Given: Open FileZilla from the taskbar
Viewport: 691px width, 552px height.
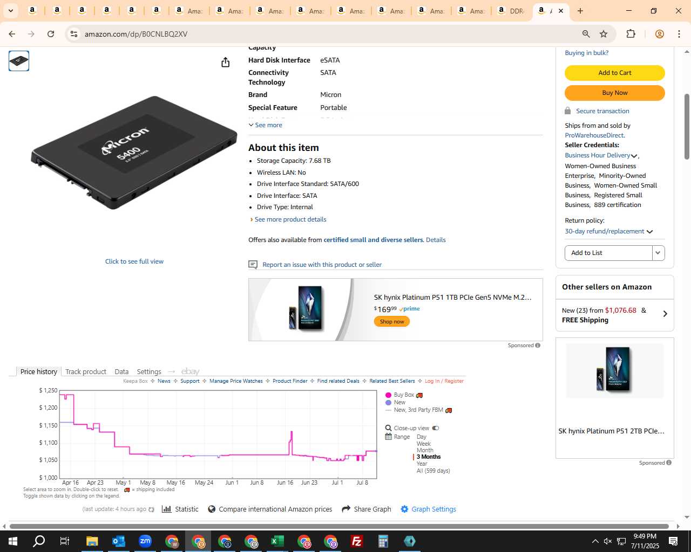Looking at the screenshot, I should click(x=356, y=541).
